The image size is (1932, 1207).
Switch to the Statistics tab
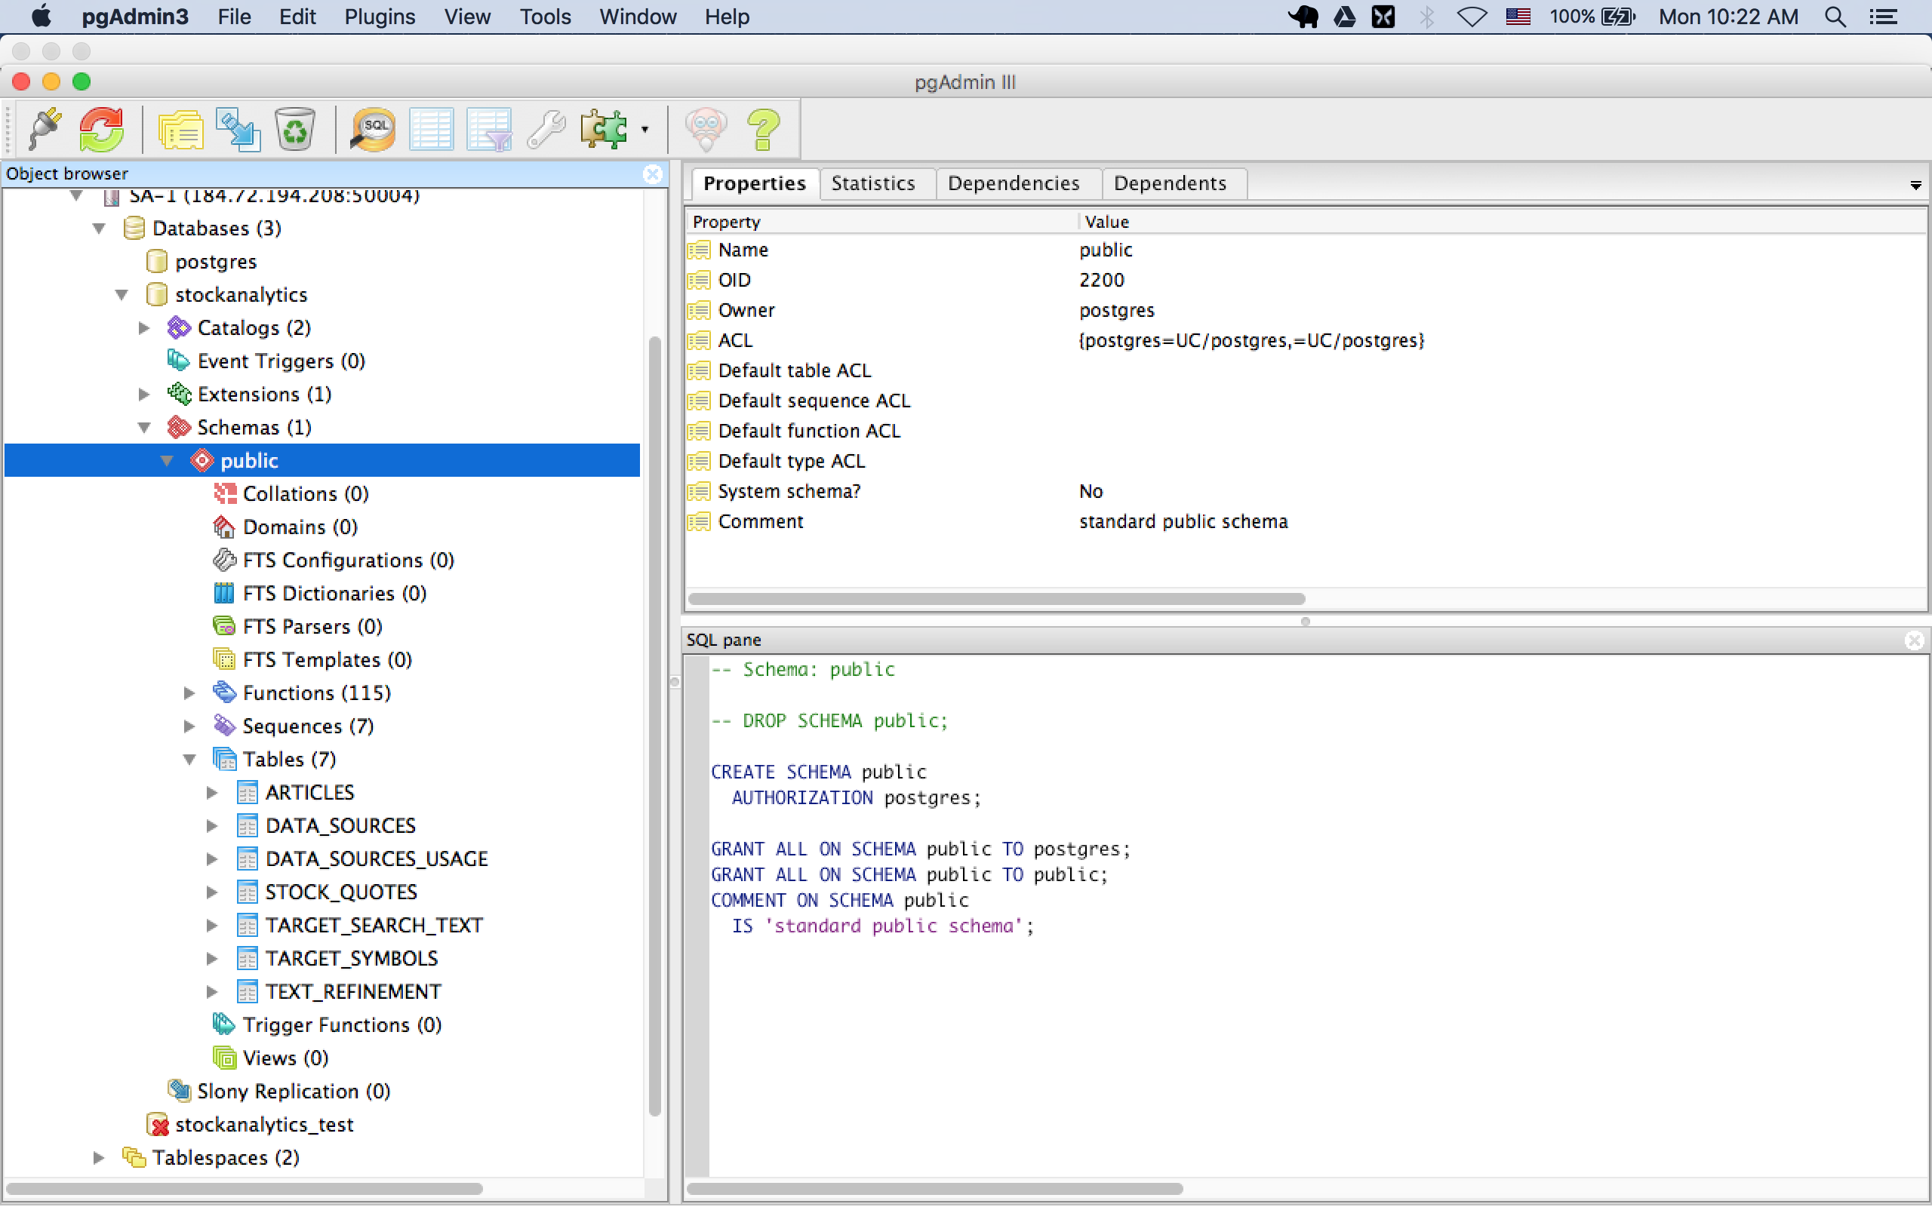point(873,183)
